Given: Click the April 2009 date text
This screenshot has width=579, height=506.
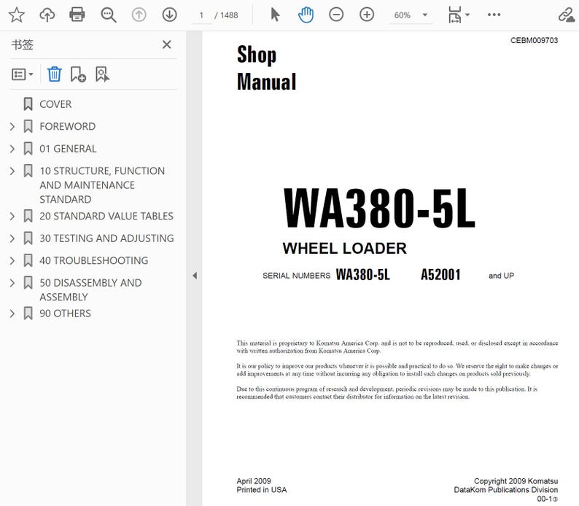Looking at the screenshot, I should pyautogui.click(x=254, y=481).
